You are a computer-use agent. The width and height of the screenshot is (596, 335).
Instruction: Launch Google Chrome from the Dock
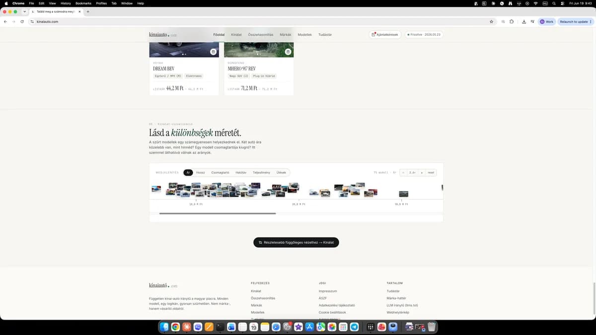(175, 327)
